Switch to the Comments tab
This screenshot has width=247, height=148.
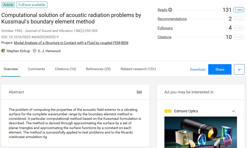coord(36,69)
